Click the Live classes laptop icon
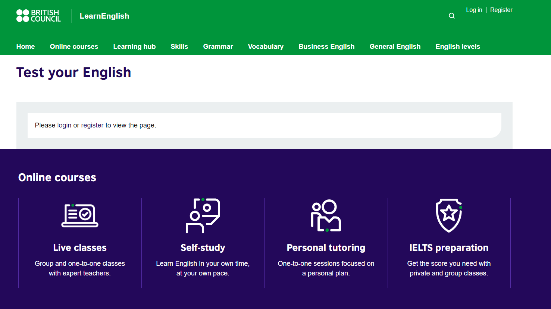 pos(80,215)
